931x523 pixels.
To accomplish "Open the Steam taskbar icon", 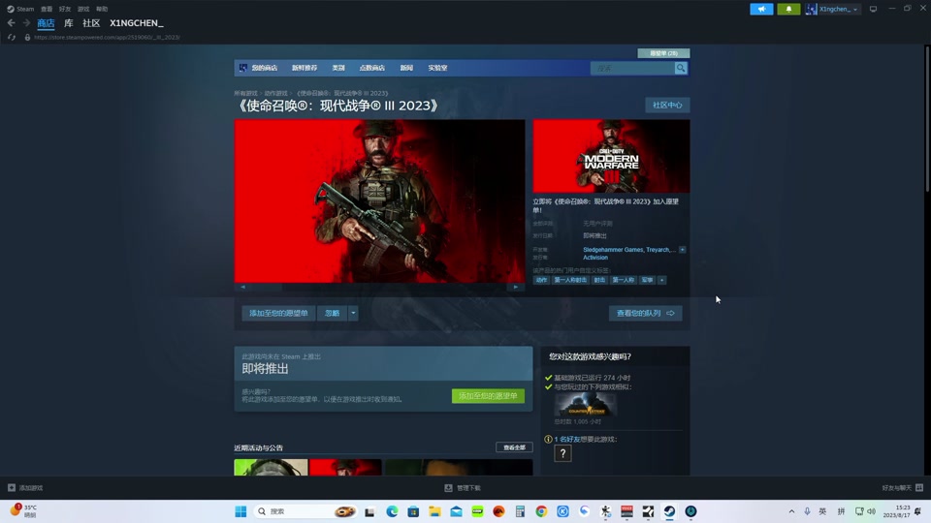I will click(x=669, y=511).
